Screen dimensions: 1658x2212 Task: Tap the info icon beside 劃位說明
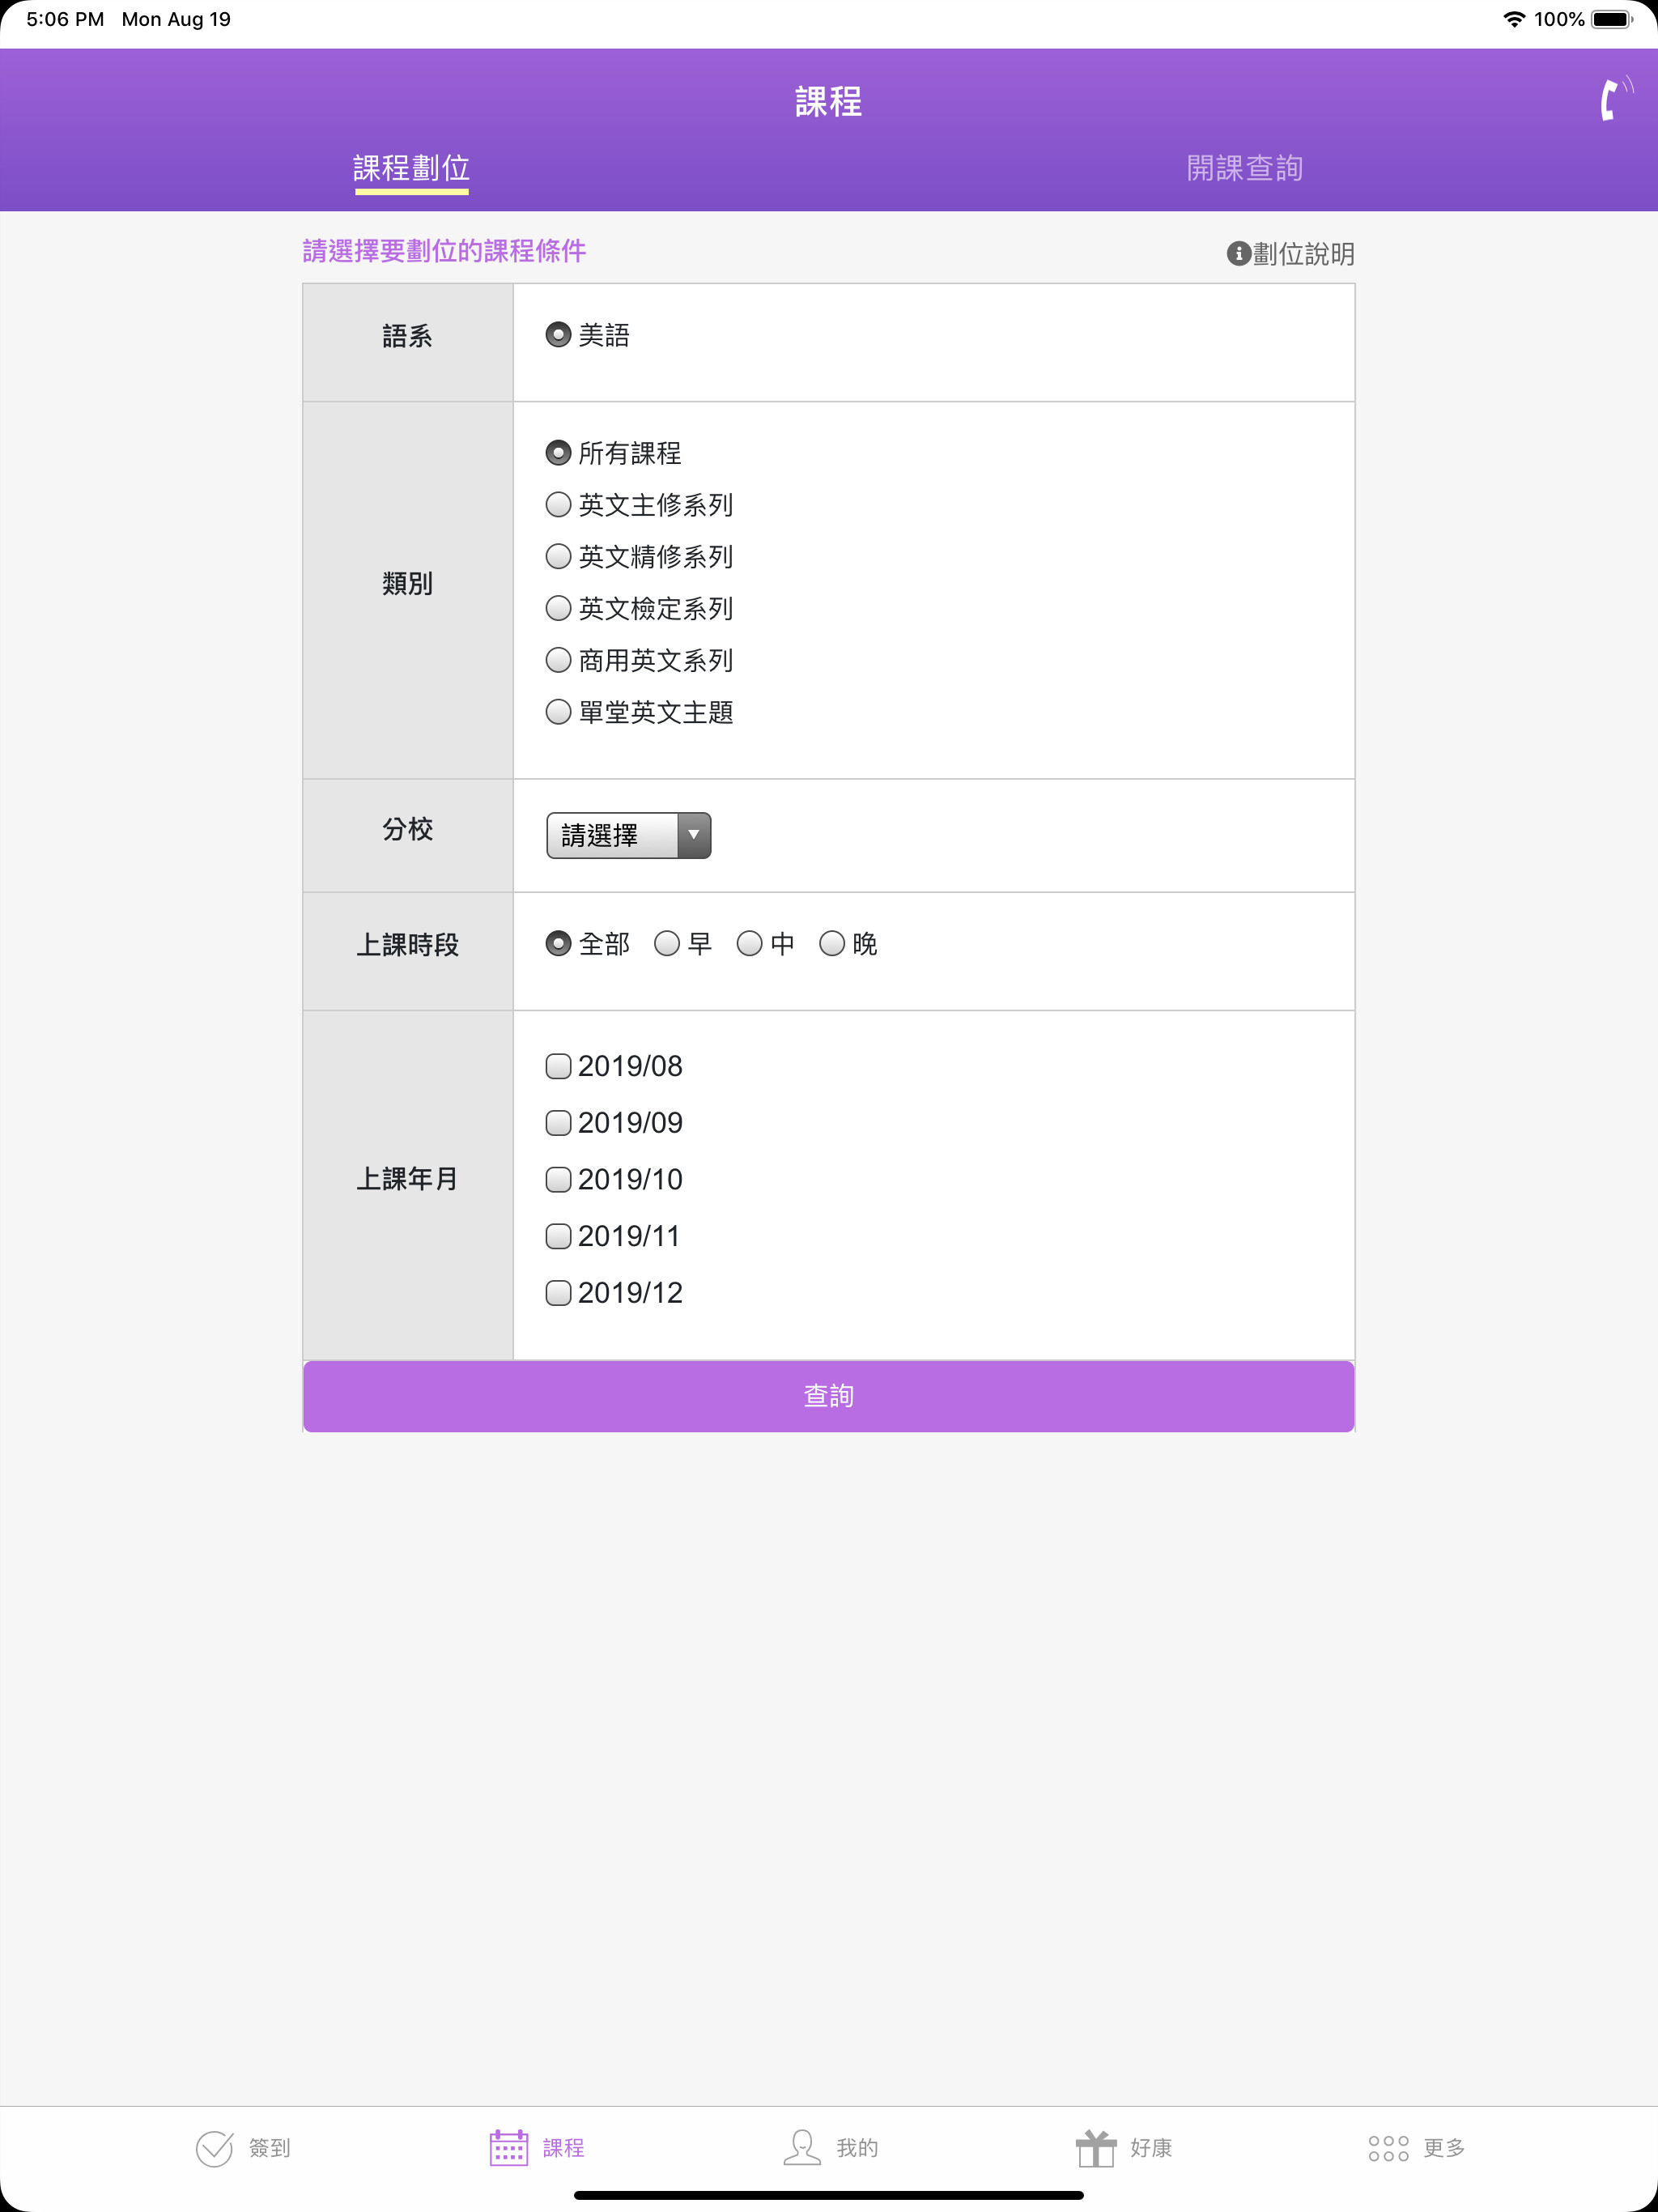point(1238,254)
